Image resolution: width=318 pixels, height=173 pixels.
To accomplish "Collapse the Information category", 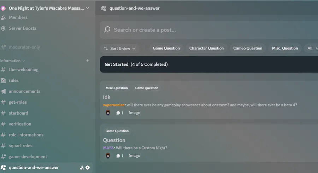I will tap(12, 61).
